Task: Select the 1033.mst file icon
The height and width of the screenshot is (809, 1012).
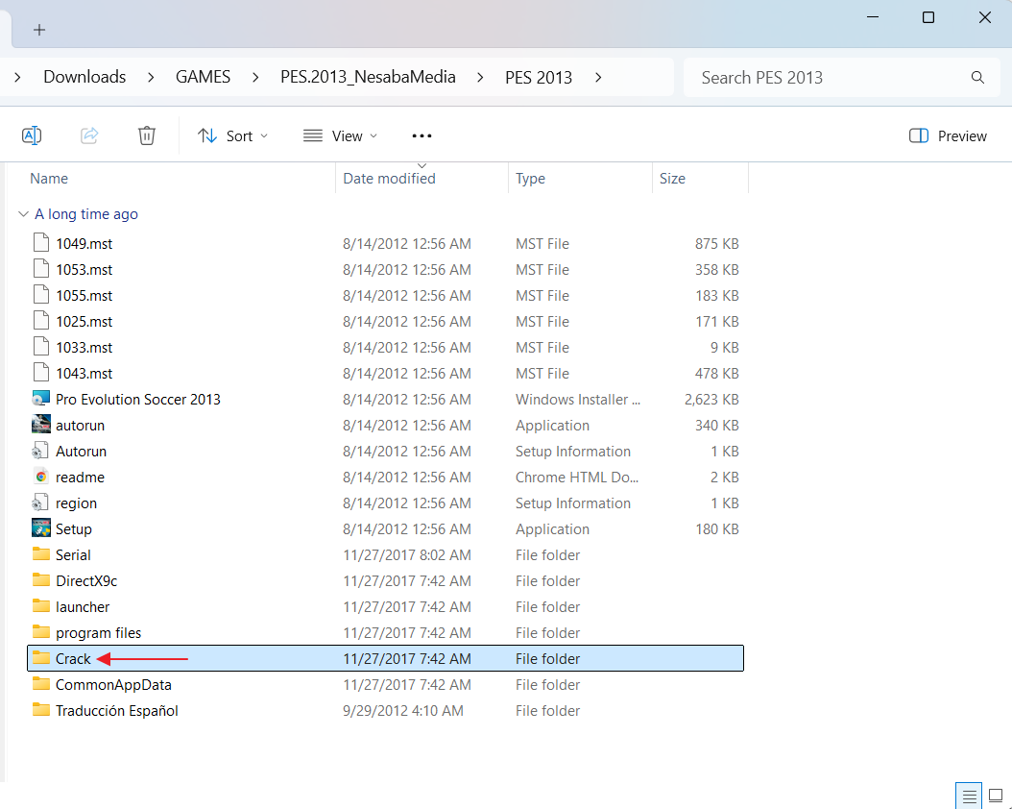Action: (x=41, y=346)
